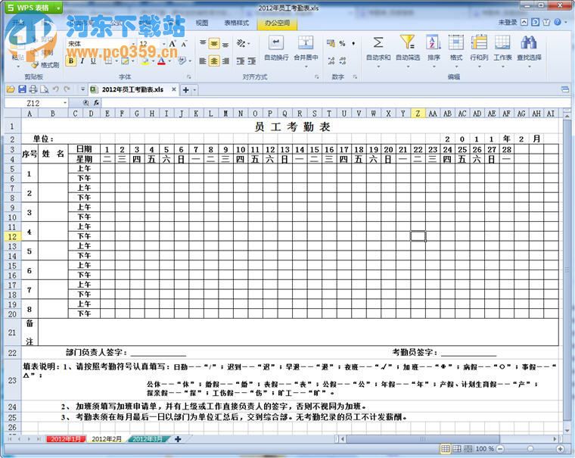Click the AutoFilter funnel icon

coord(407,42)
